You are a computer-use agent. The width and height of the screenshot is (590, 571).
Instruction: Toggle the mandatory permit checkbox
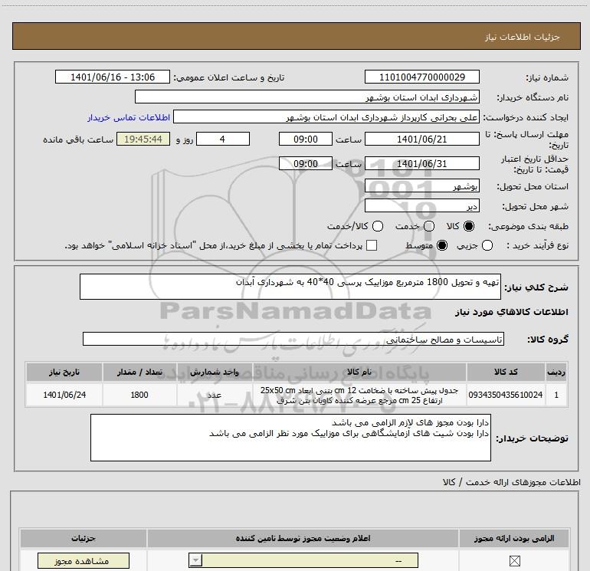pos(514,561)
